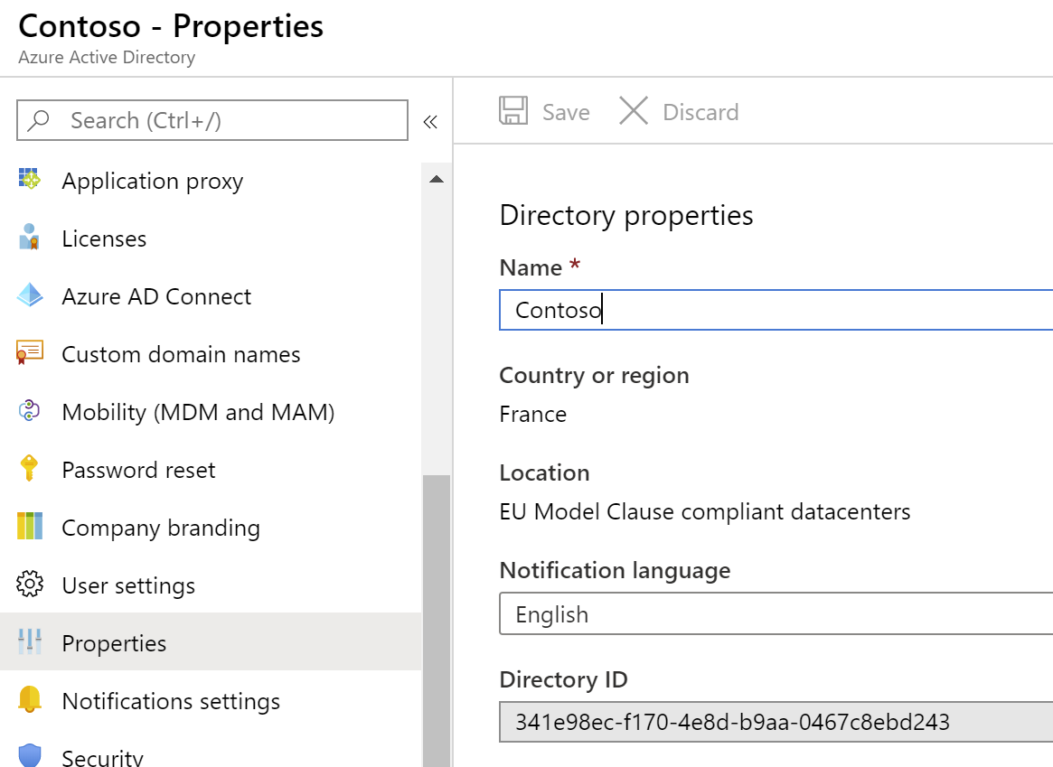Open the Notification language dropdown
Screen dimensions: 1053x767
point(776,614)
